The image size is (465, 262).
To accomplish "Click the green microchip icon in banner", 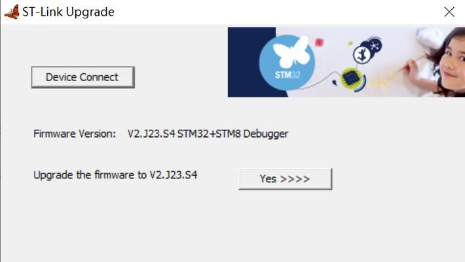I will tap(351, 79).
